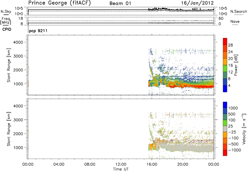247x171 pixels.
Task: Click the "Nave" legend label
Action: [235, 22]
